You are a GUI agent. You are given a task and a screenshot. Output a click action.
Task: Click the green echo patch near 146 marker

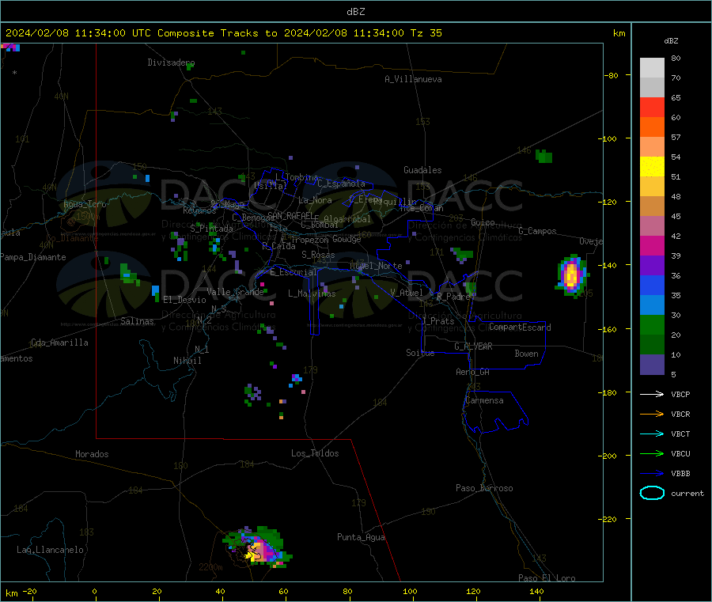(x=544, y=156)
